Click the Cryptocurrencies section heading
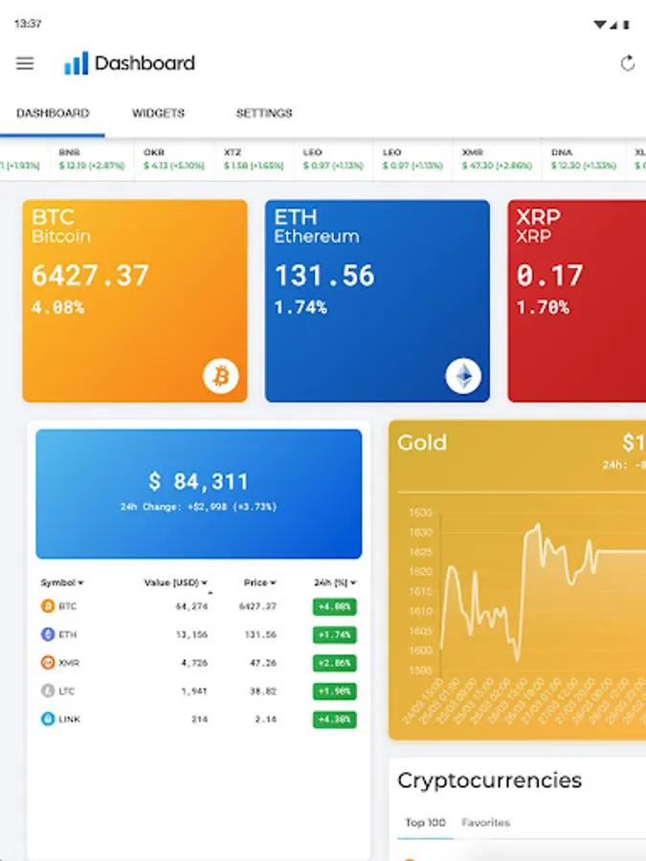This screenshot has height=861, width=646. (x=489, y=781)
